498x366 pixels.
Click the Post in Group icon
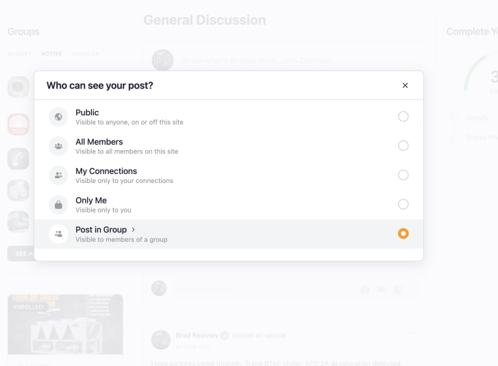point(58,234)
